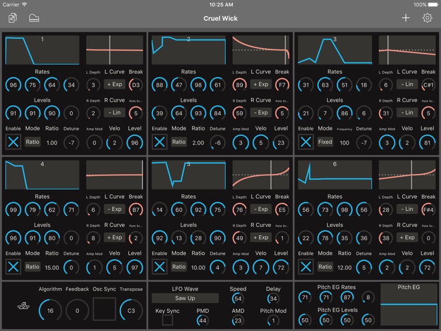
Task: Tap the plus add button
Action: pyautogui.click(x=406, y=18)
